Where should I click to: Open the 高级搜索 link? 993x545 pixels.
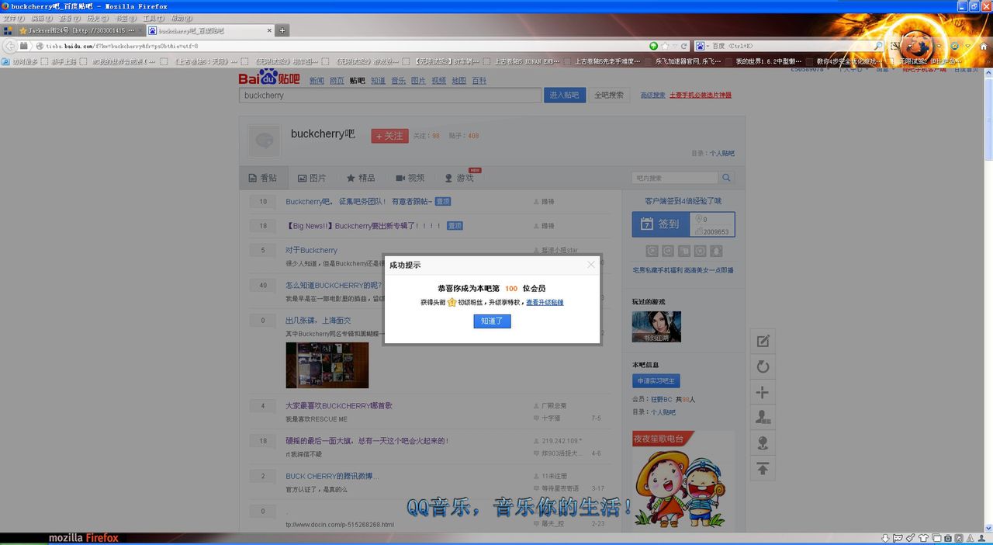652,95
